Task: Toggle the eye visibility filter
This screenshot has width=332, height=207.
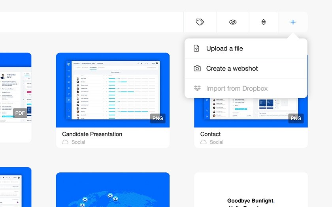Action: point(233,22)
